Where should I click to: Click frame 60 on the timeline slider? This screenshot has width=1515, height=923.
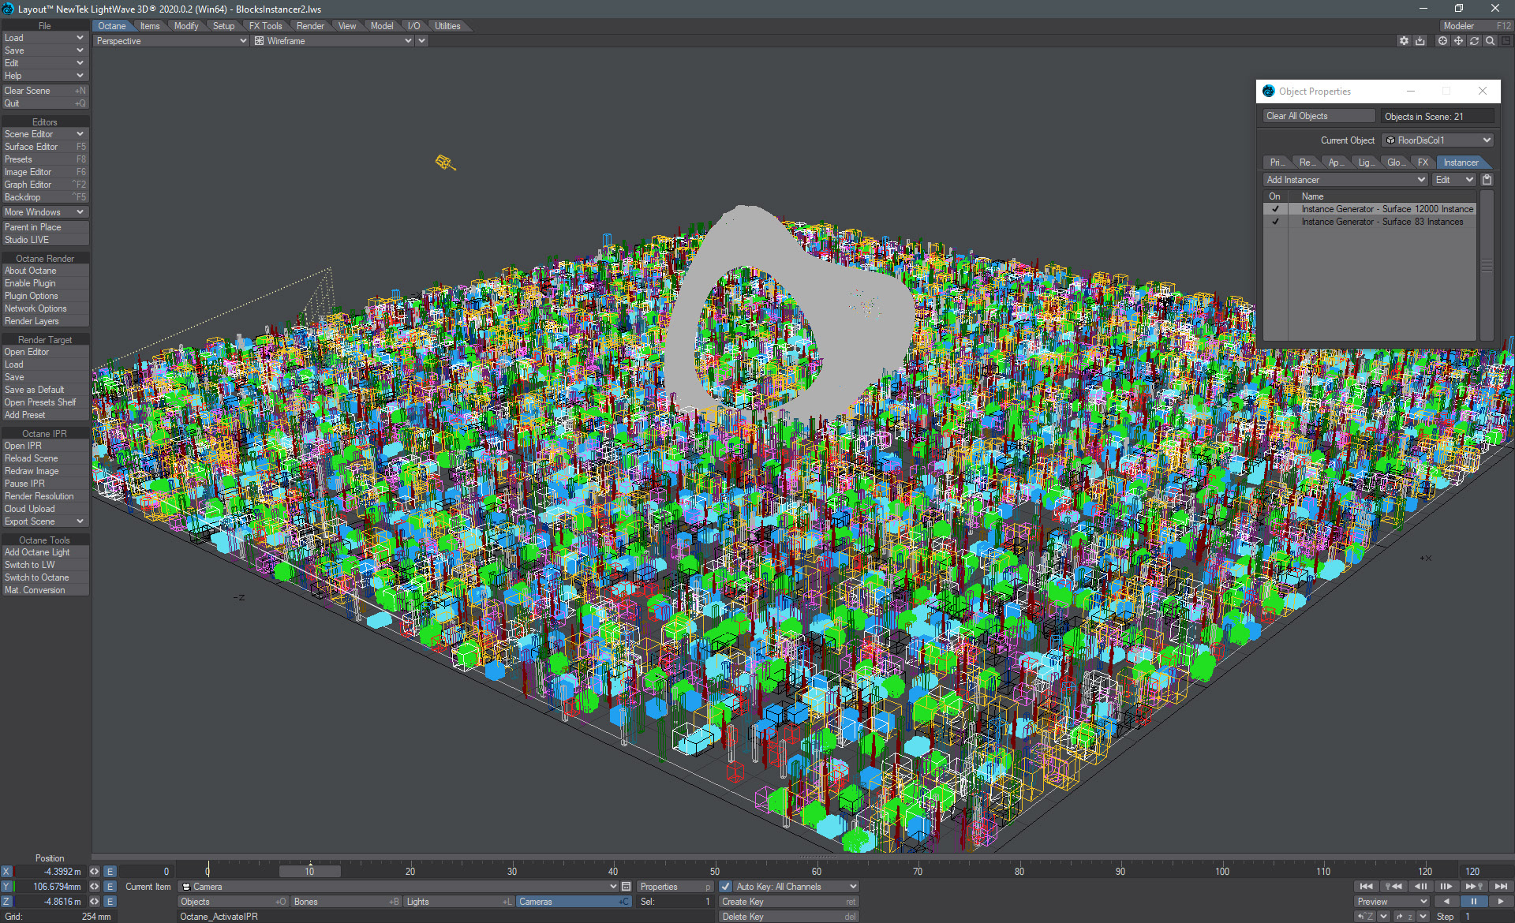coord(816,871)
